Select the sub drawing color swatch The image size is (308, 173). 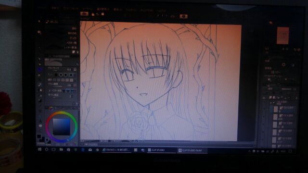(42, 139)
